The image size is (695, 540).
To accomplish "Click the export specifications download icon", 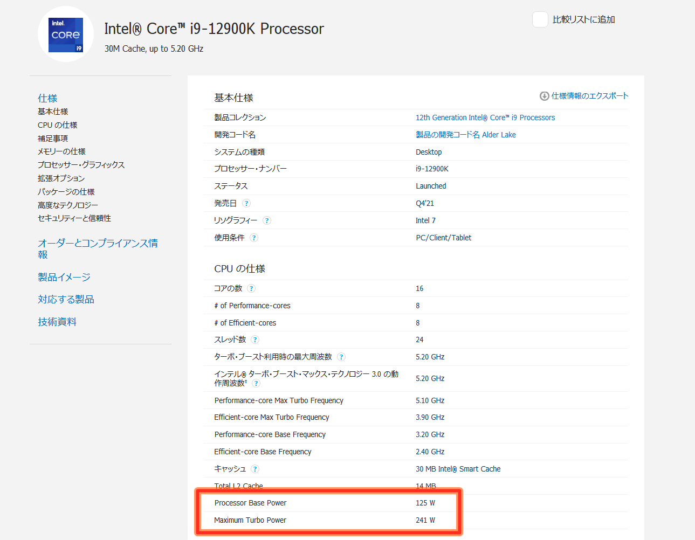I will [545, 96].
